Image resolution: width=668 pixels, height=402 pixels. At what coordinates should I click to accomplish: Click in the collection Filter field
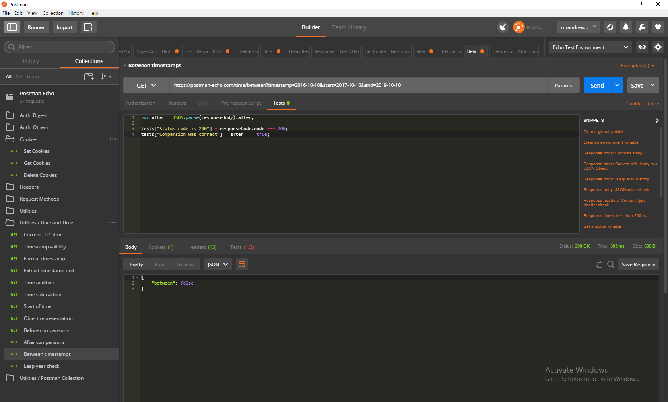60,47
